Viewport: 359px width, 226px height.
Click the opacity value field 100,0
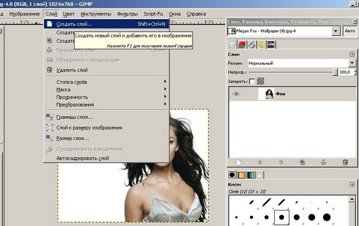coord(346,72)
